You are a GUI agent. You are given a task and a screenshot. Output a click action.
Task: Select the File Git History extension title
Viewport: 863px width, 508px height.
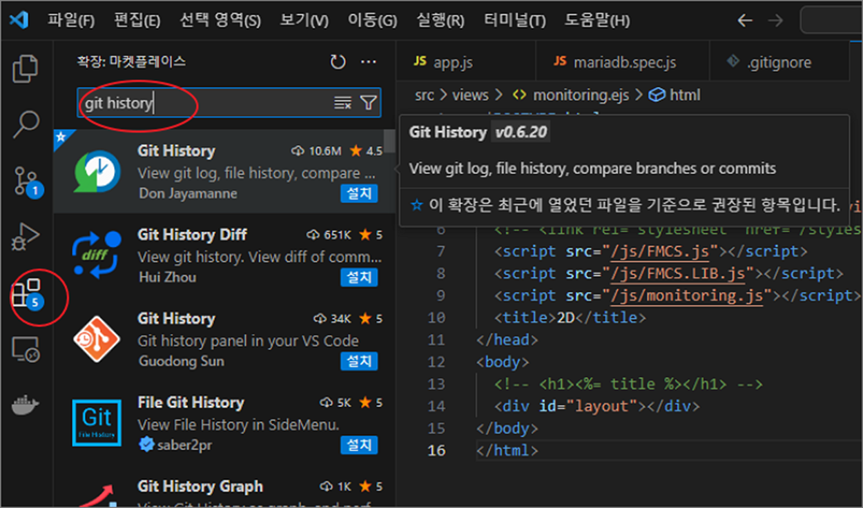click(x=191, y=402)
